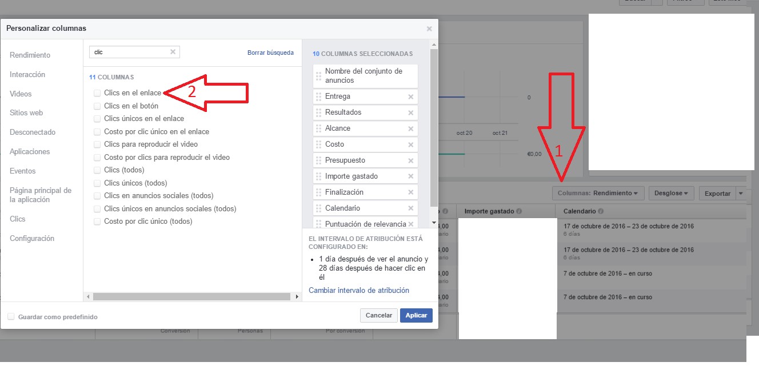Remove the Entrega column with its X icon
Viewport: 759px width, 370px height.
(410, 96)
